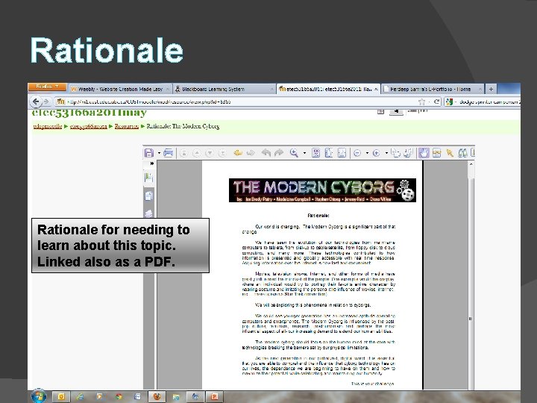
Task: Click the Select Text tool icon
Action: [x=436, y=153]
